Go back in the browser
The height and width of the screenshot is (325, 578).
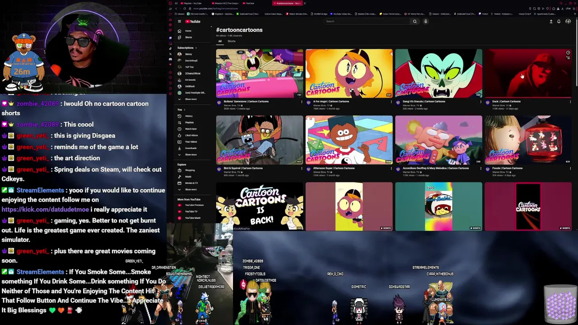click(x=176, y=9)
